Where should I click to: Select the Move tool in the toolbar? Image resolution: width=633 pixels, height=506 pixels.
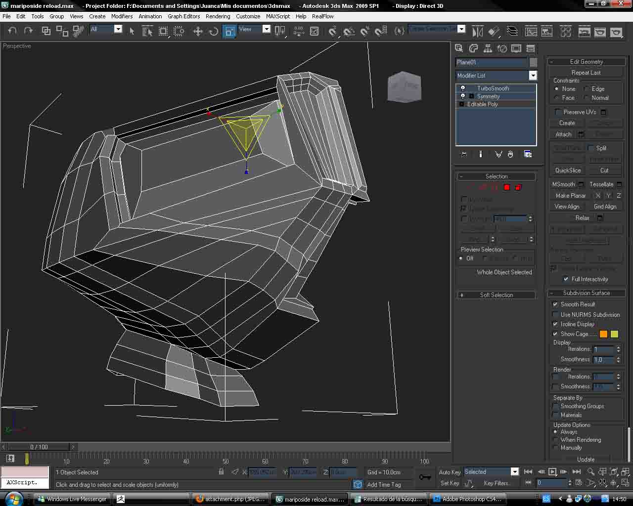(x=198, y=31)
